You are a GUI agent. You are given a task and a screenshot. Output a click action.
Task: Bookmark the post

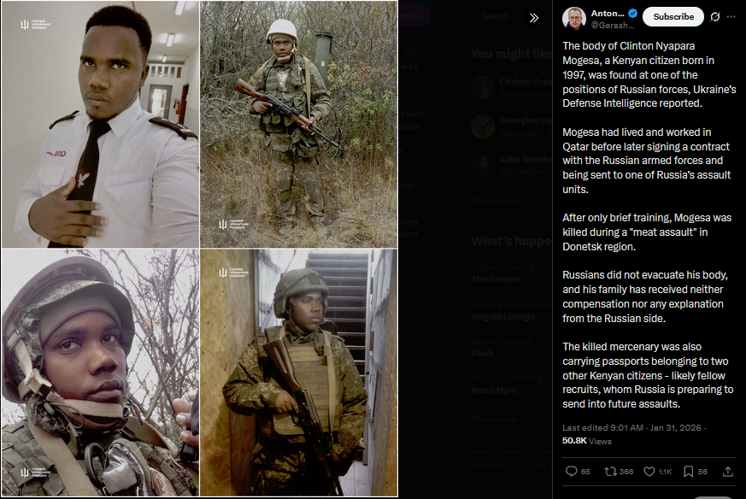688,472
